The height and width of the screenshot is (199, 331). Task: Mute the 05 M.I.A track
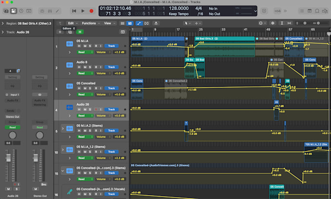tap(85, 46)
